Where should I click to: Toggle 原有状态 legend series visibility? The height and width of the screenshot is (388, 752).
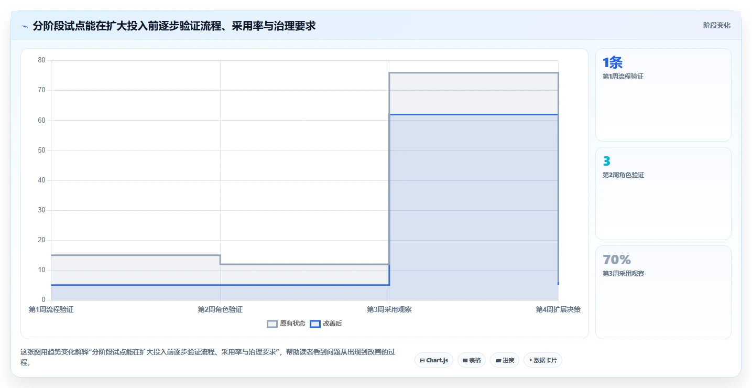click(286, 324)
